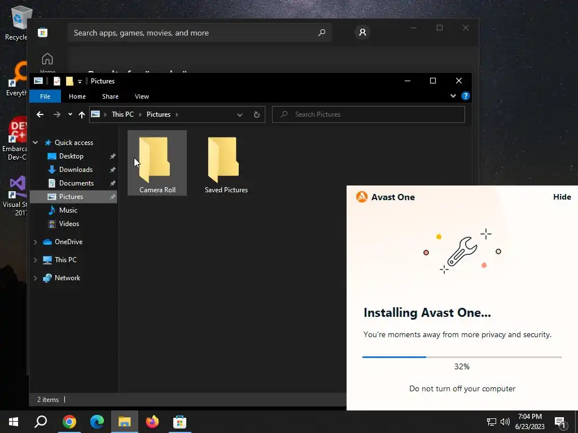Select OneDrive in navigation pane
The height and width of the screenshot is (433, 578).
(68, 242)
